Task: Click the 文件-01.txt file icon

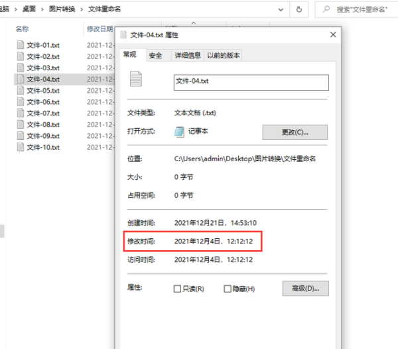Action: point(21,45)
